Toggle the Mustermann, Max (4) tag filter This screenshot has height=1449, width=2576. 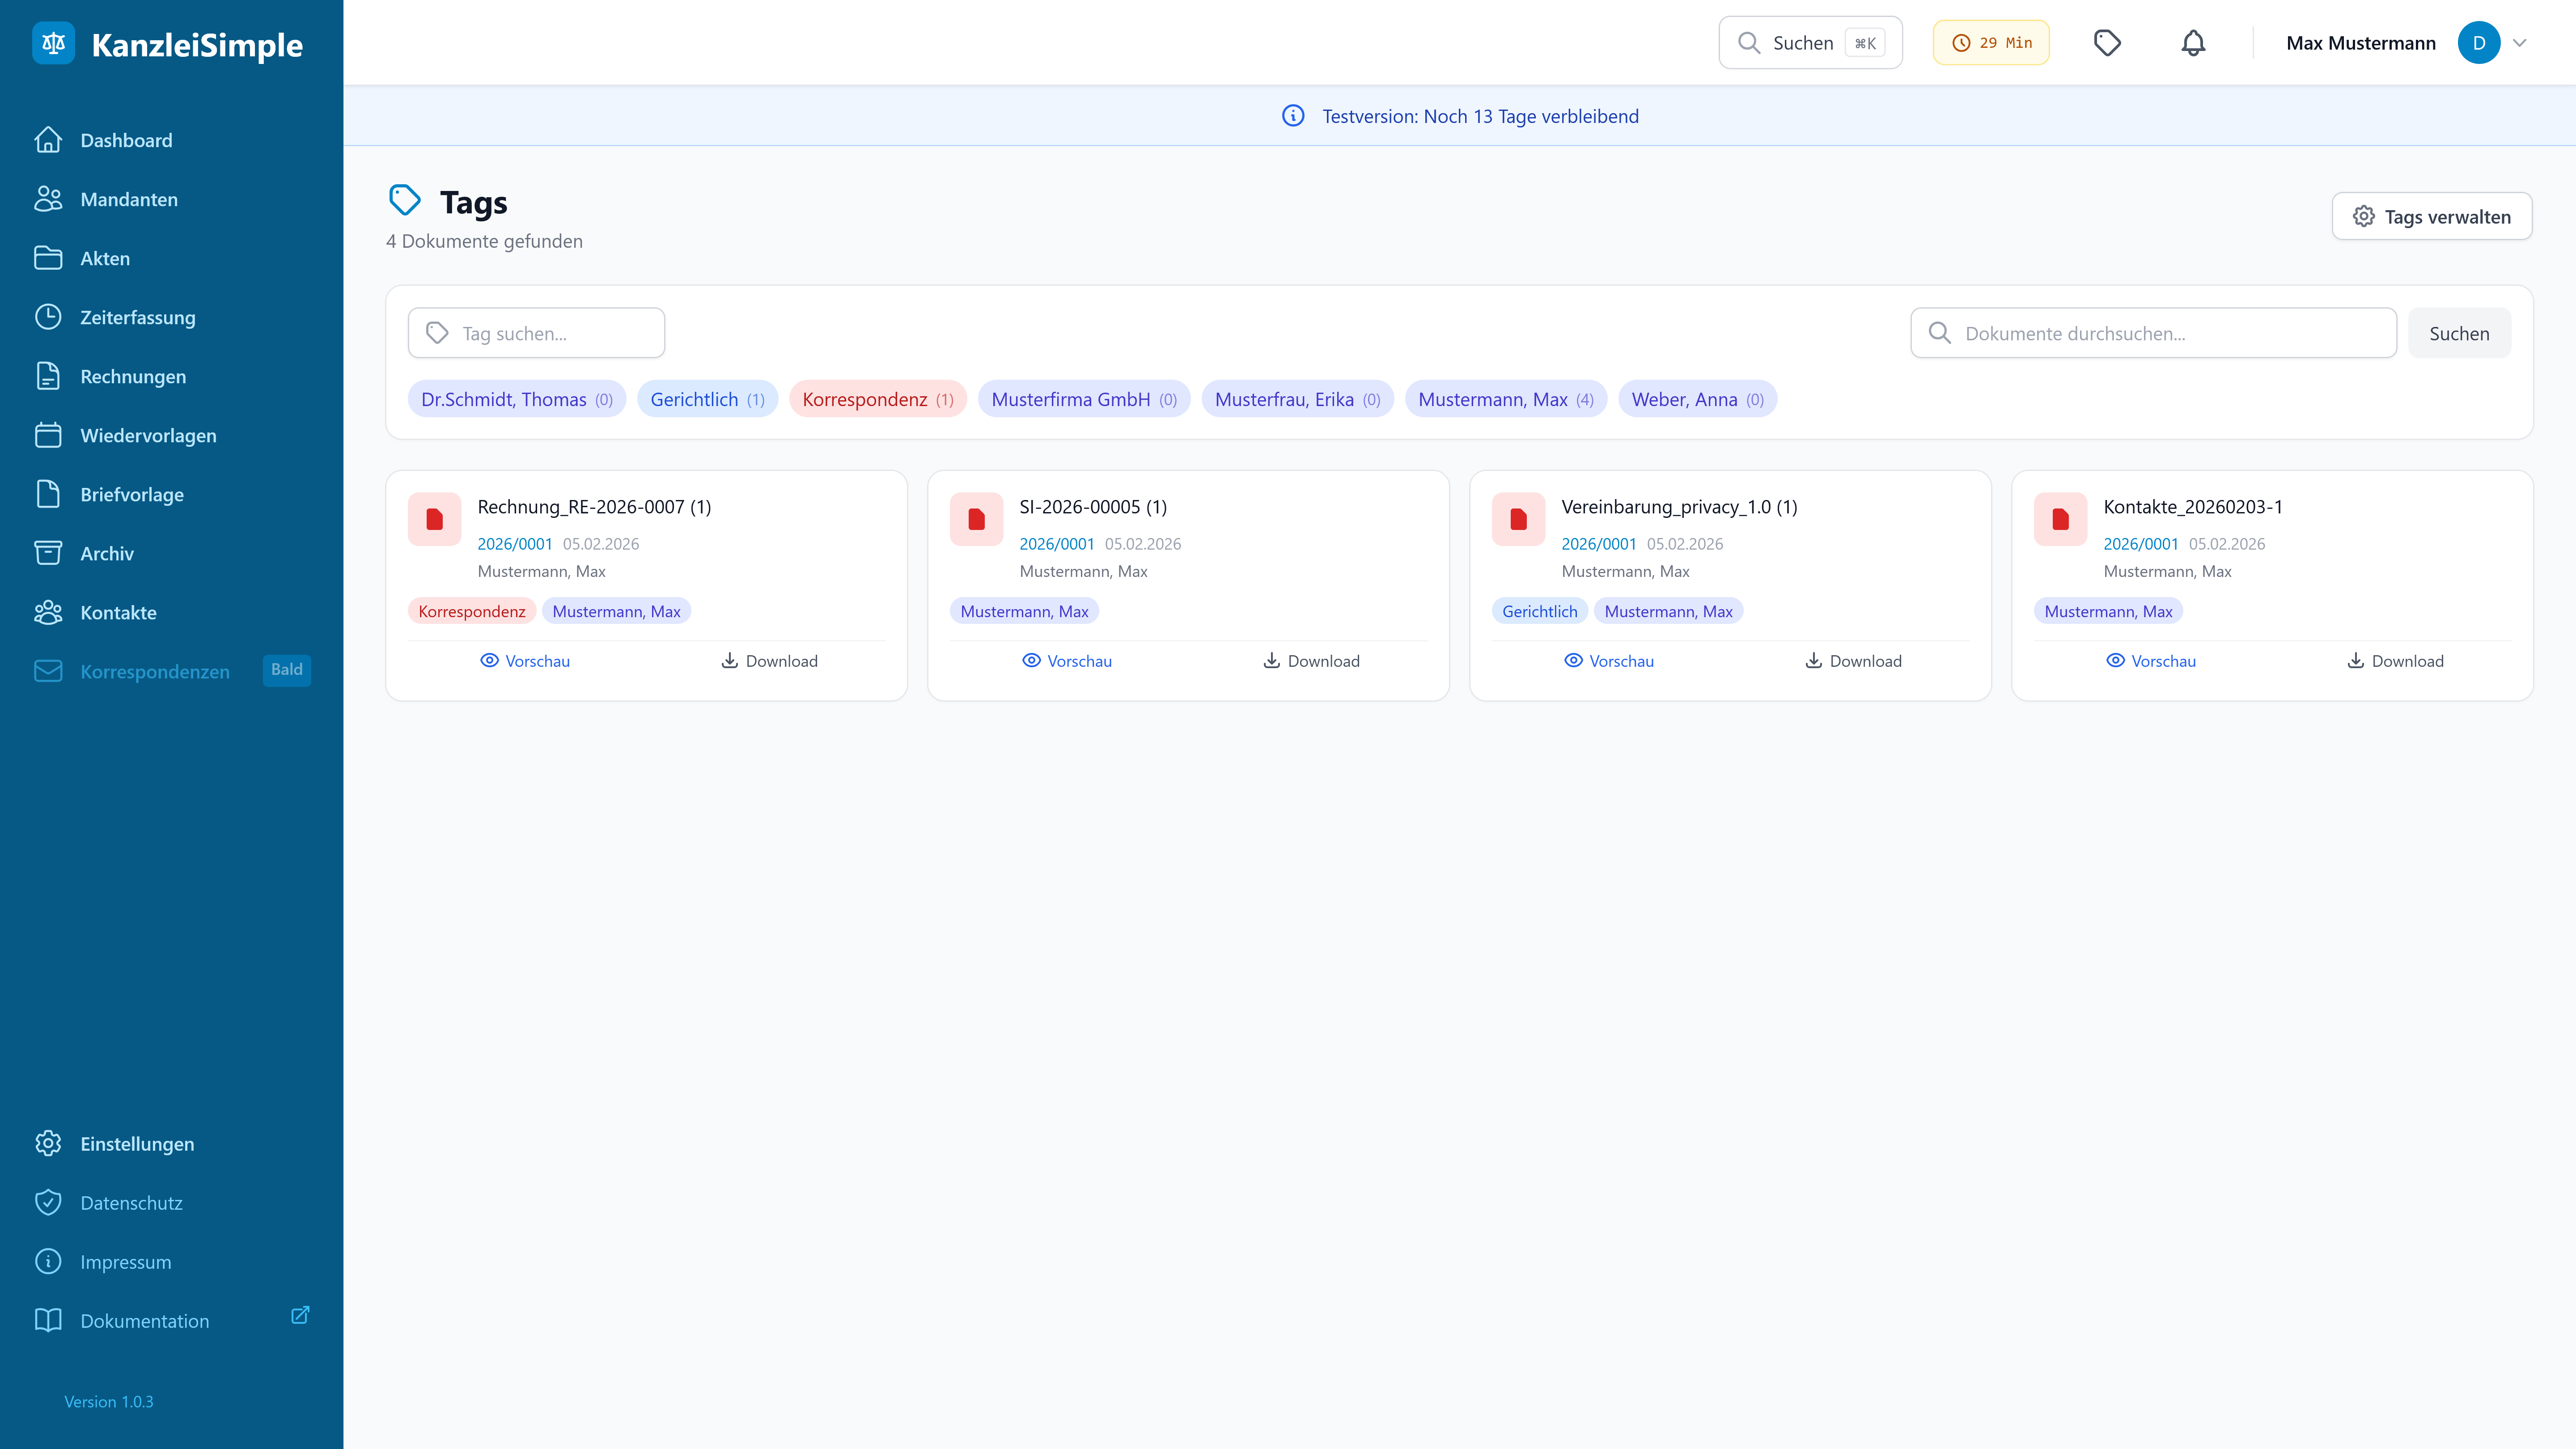click(1505, 399)
